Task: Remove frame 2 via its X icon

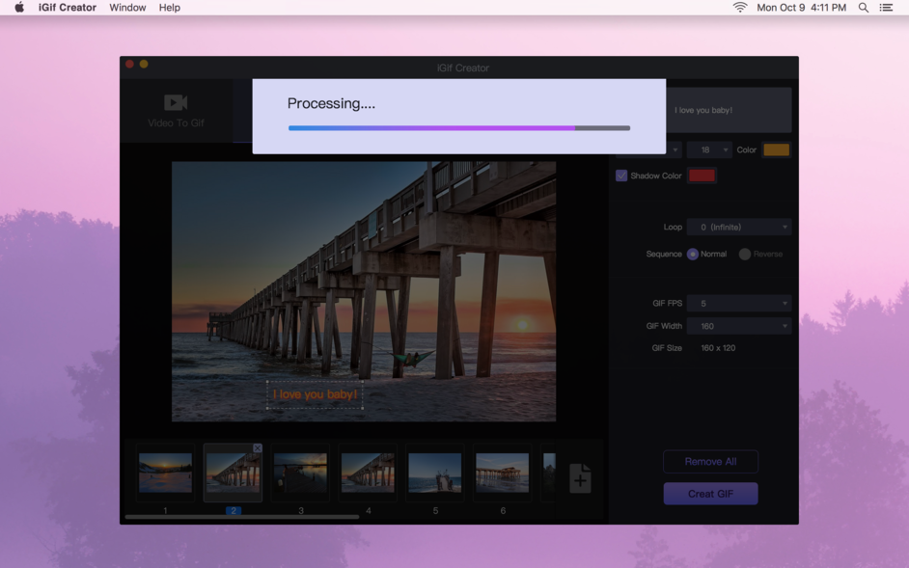Action: tap(256, 447)
